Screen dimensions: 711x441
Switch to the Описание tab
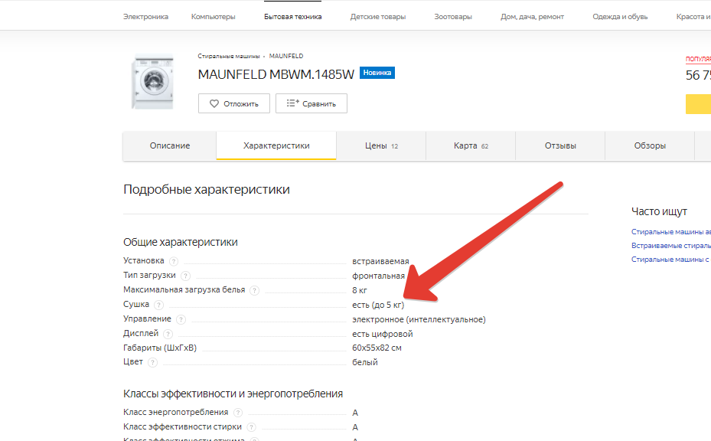pos(170,145)
